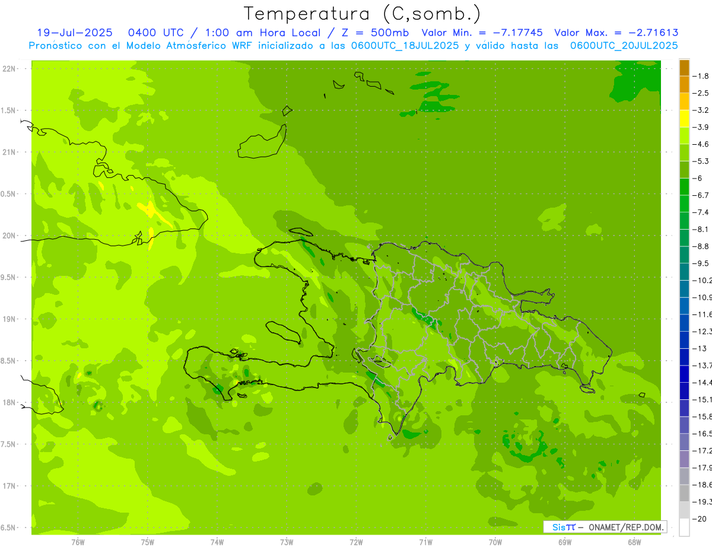Click the '-13.7' colorbar value
This screenshot has width=712, height=550.
click(x=703, y=365)
